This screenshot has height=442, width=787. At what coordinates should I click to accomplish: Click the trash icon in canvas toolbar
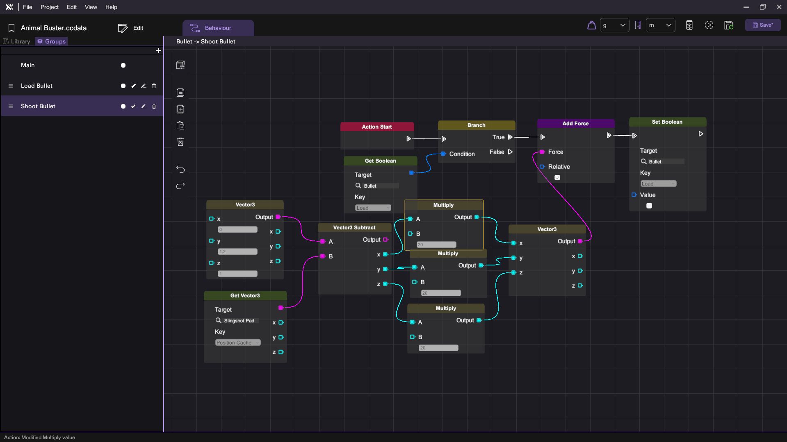point(180,142)
